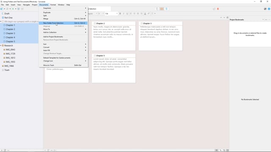Toggle the Chapter 2 card checkbox icon
This screenshot has width=271, height=152.
click(95, 23)
